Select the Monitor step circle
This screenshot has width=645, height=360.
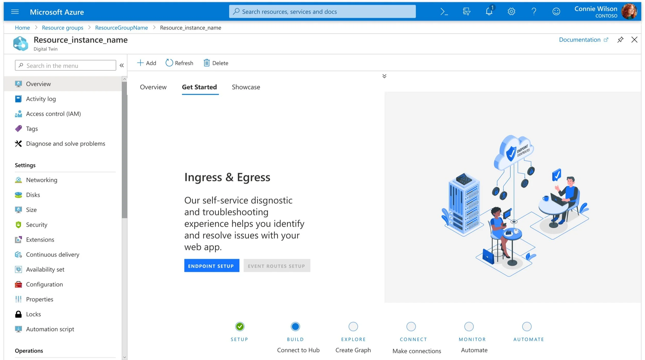click(469, 326)
